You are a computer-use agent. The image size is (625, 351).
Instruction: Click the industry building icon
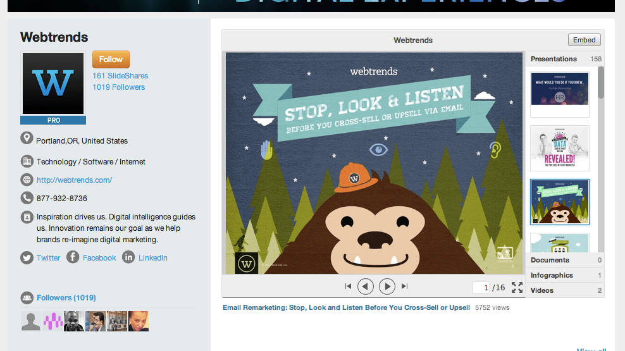(x=27, y=161)
